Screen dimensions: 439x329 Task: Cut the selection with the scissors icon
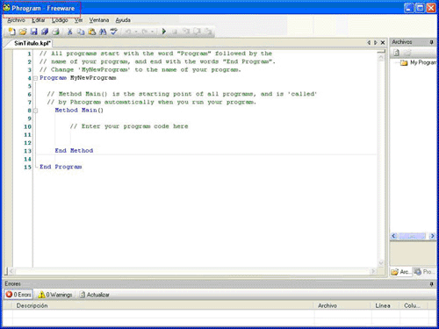tap(69, 32)
